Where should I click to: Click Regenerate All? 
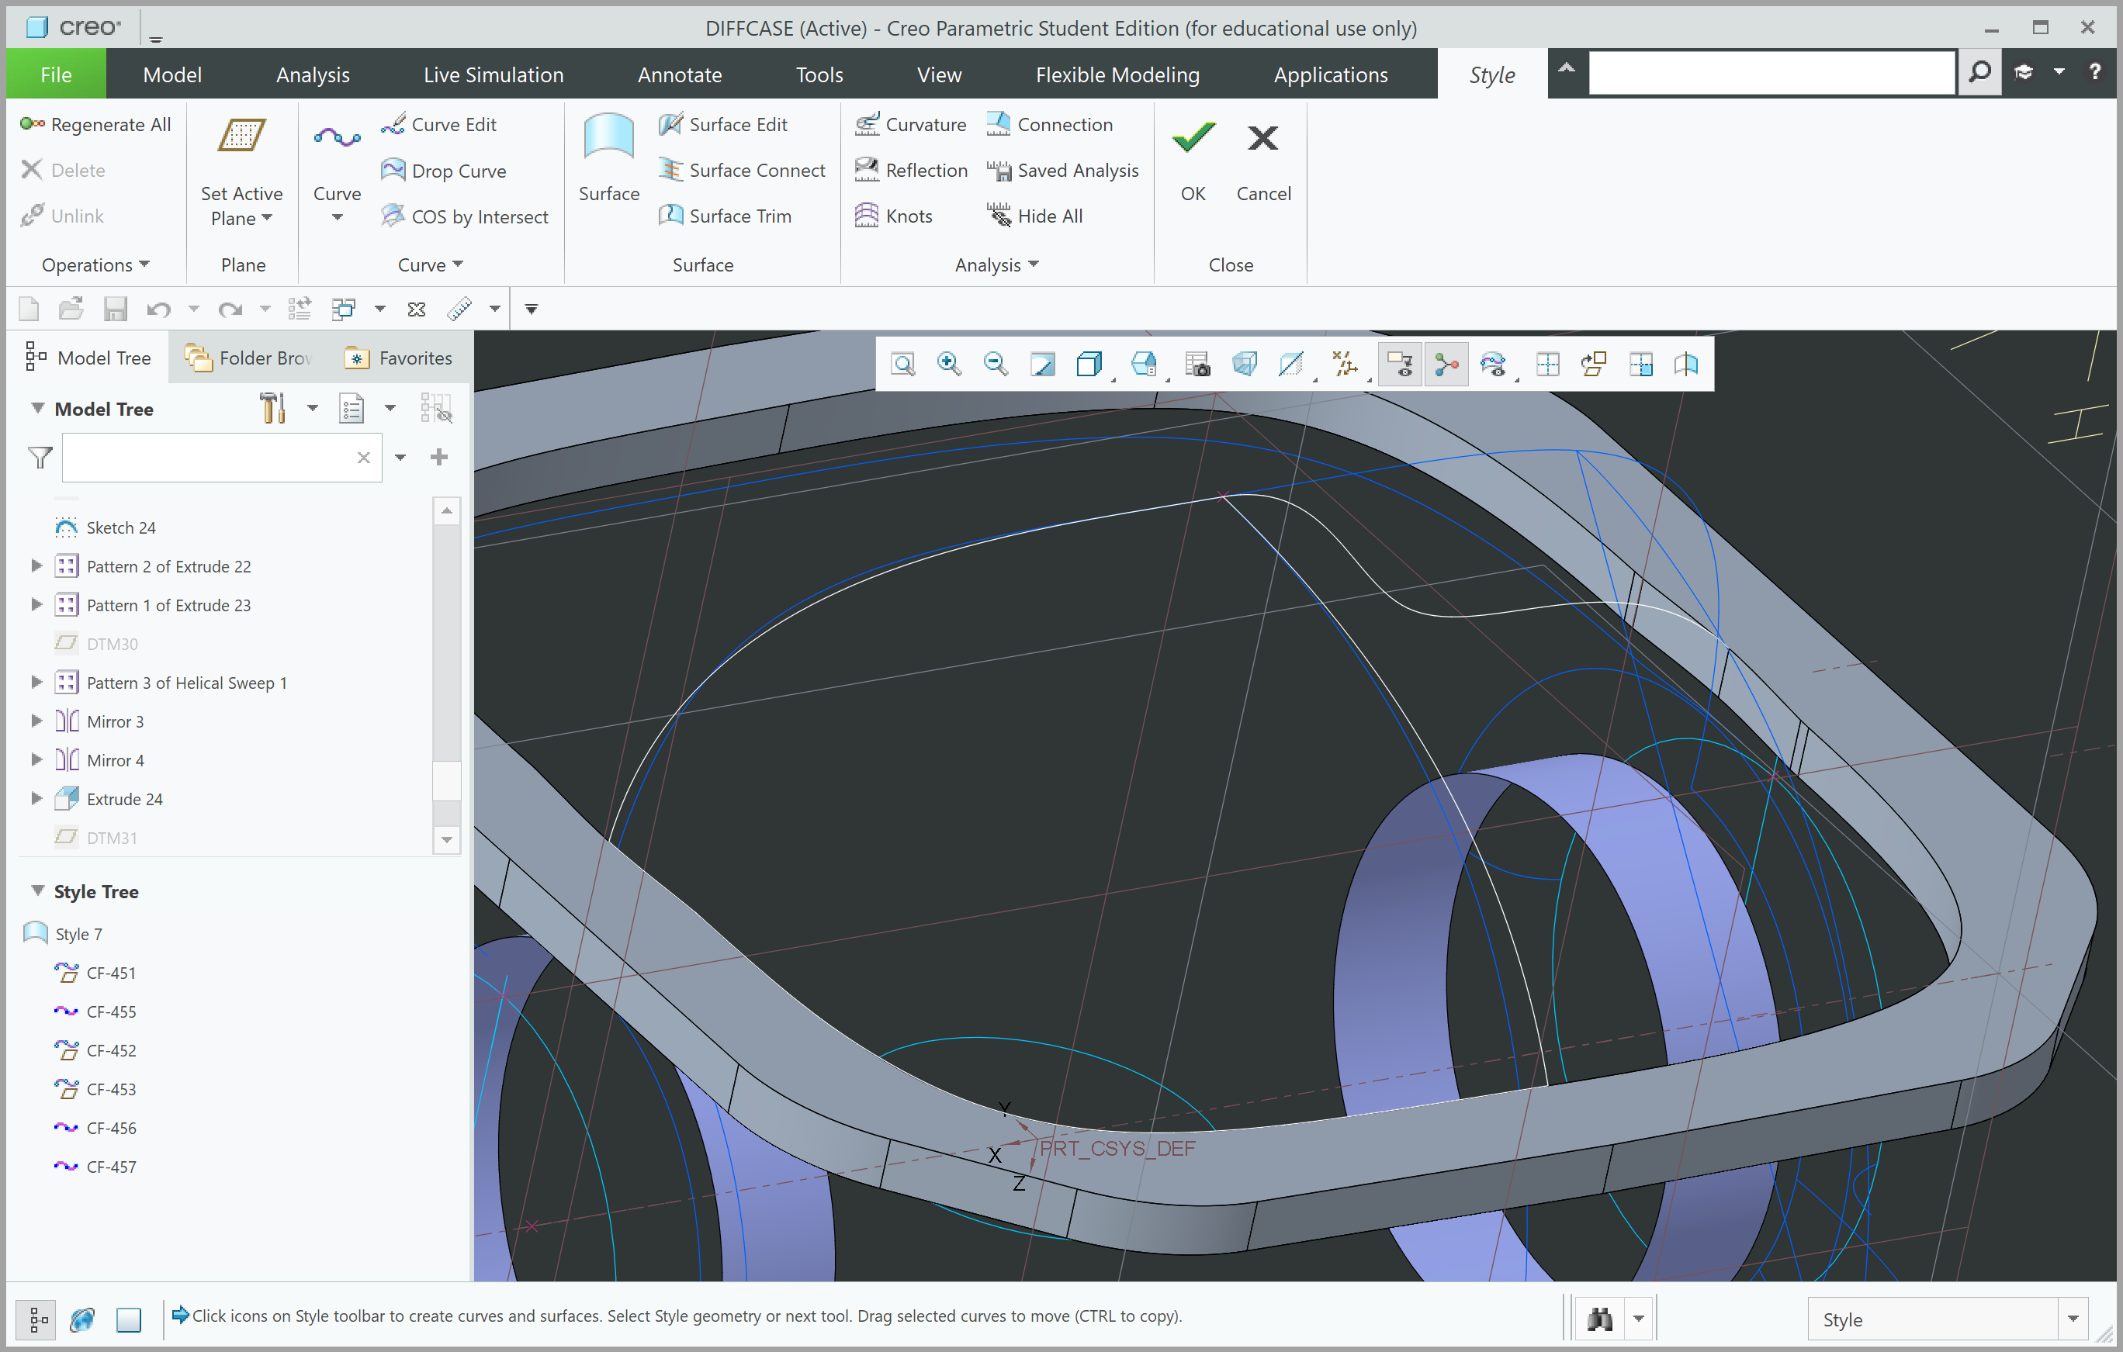click(x=95, y=124)
